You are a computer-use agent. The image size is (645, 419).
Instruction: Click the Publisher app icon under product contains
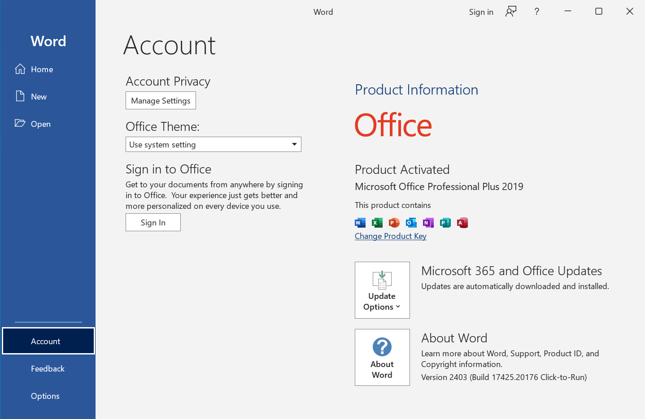click(445, 223)
